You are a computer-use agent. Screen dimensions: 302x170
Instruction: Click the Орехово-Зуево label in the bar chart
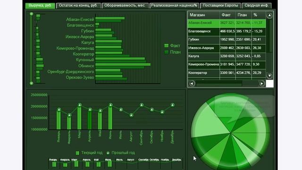pos(80,77)
